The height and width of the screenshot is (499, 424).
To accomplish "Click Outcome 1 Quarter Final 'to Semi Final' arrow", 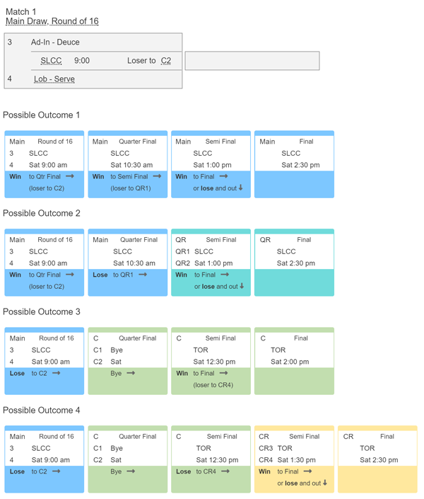I will click(x=157, y=176).
